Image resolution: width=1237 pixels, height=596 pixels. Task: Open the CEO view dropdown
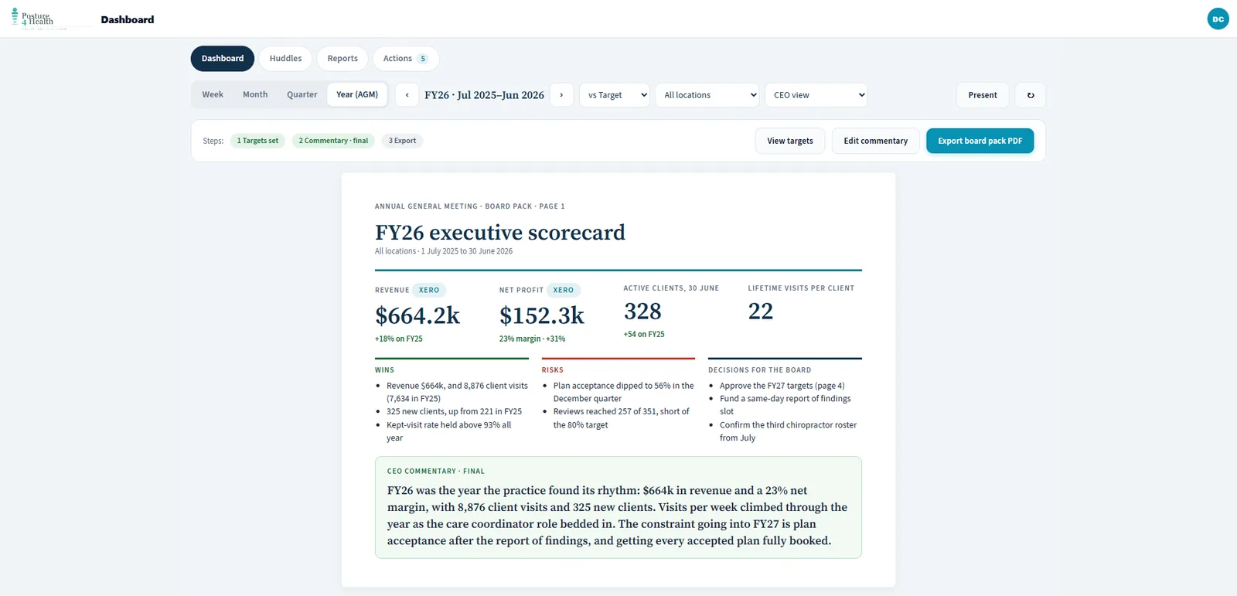(816, 95)
